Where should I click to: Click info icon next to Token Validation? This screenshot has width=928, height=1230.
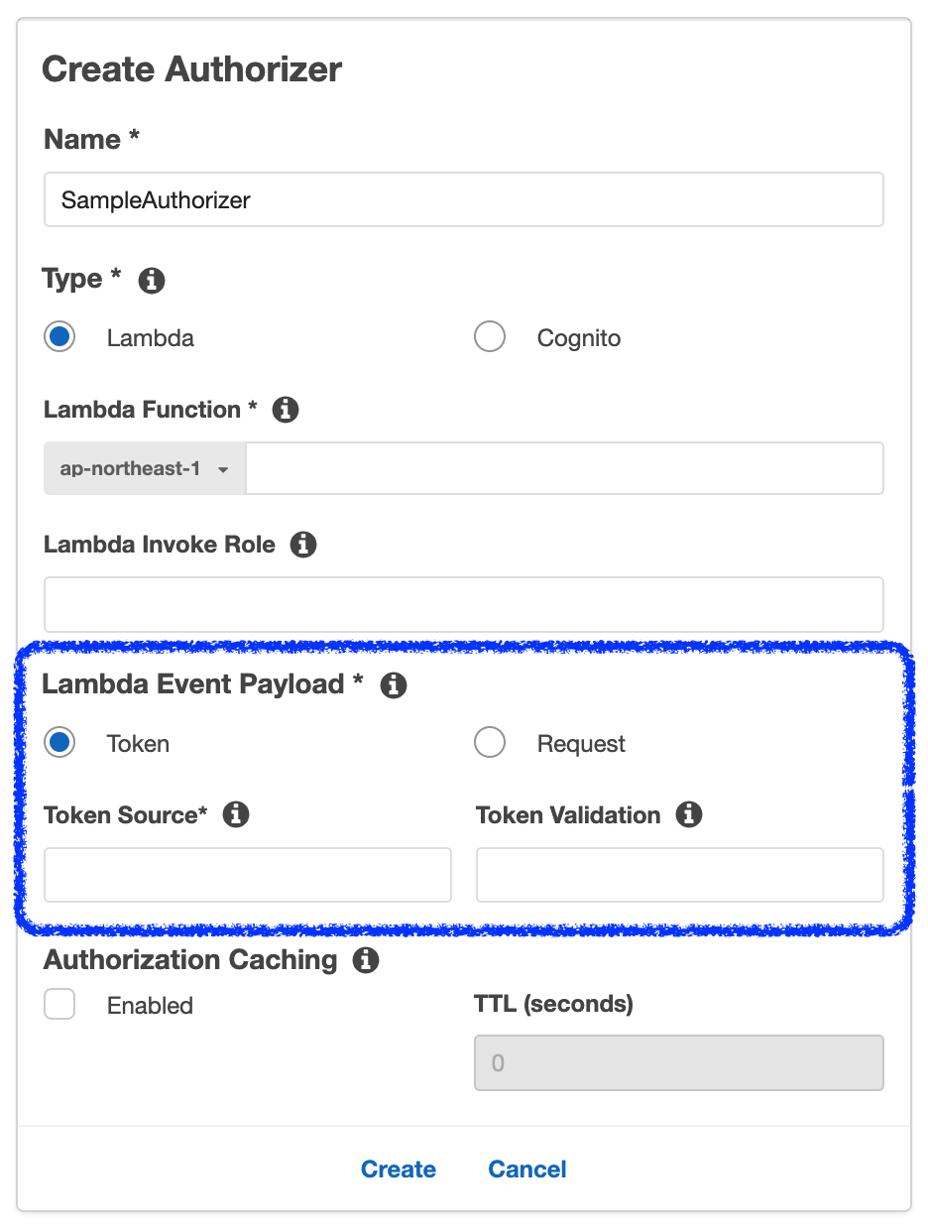[x=689, y=814]
